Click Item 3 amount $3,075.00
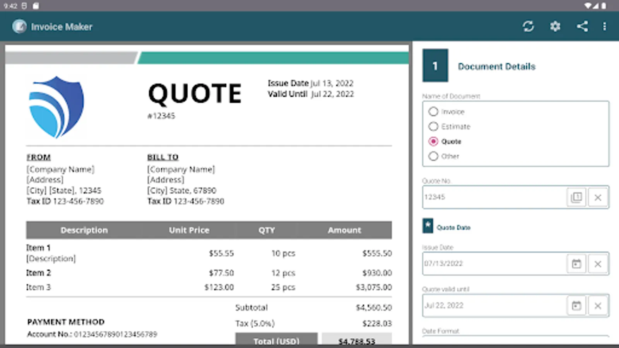This screenshot has width=619, height=348. point(374,287)
